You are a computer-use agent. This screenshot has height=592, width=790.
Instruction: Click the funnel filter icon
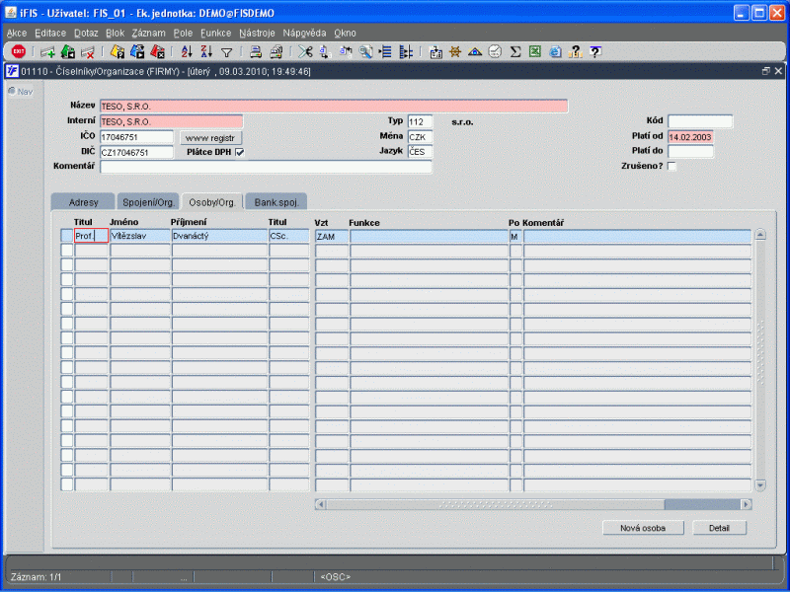point(227,52)
